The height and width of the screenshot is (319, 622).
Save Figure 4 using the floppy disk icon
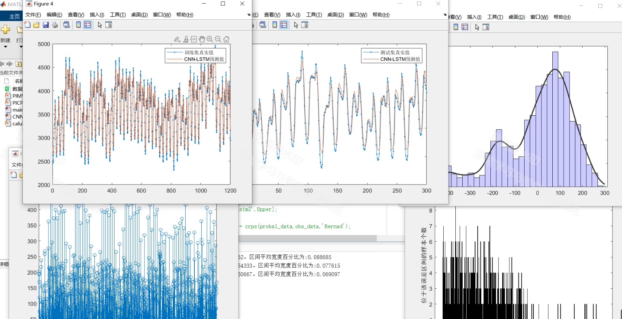[x=46, y=25]
